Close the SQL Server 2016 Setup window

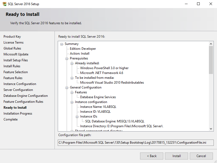pos(211,4)
